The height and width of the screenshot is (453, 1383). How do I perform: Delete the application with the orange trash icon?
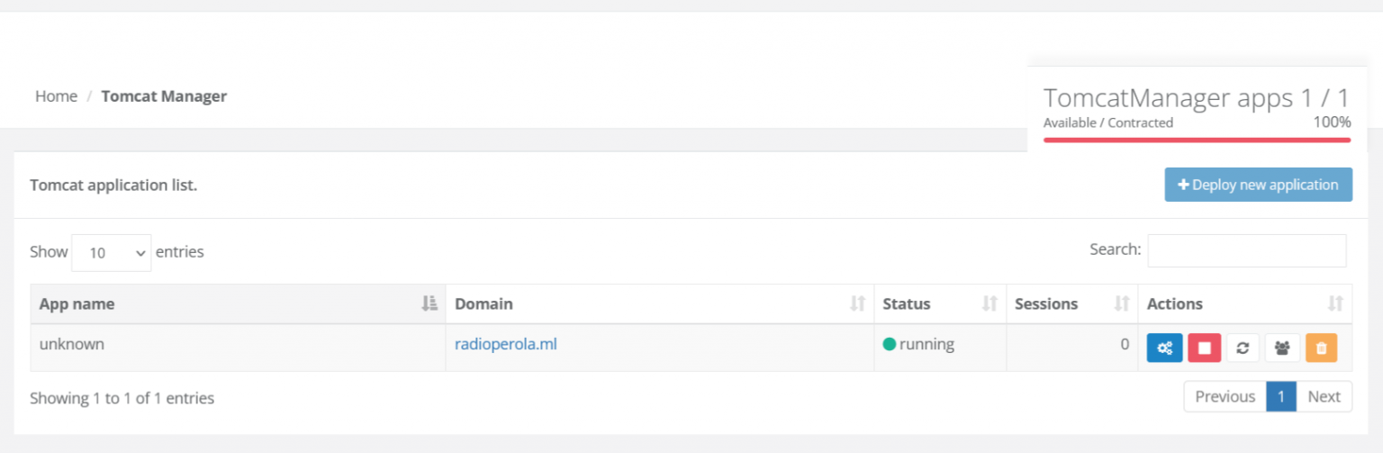coord(1321,348)
